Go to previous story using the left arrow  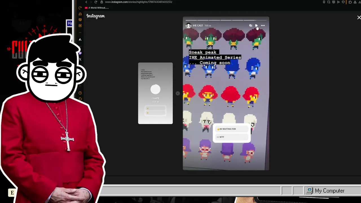[178, 93]
